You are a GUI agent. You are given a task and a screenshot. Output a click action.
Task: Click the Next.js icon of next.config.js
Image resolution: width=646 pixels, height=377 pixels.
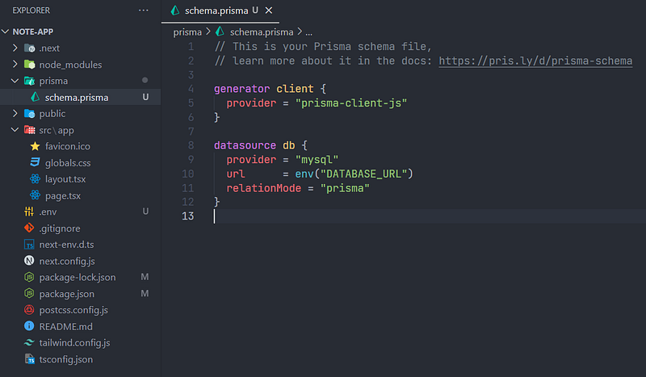[29, 261]
